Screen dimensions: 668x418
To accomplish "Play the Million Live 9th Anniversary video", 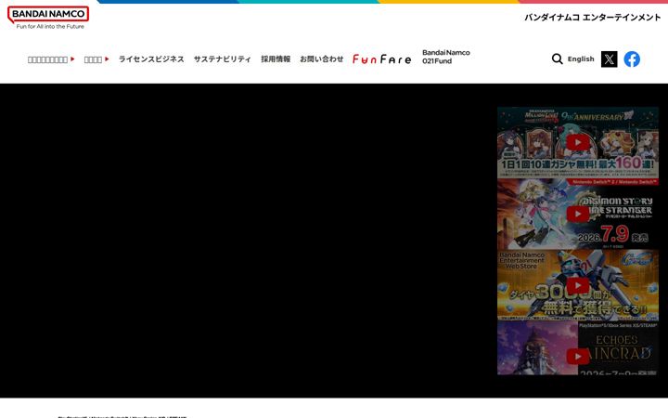I will 578,142.
